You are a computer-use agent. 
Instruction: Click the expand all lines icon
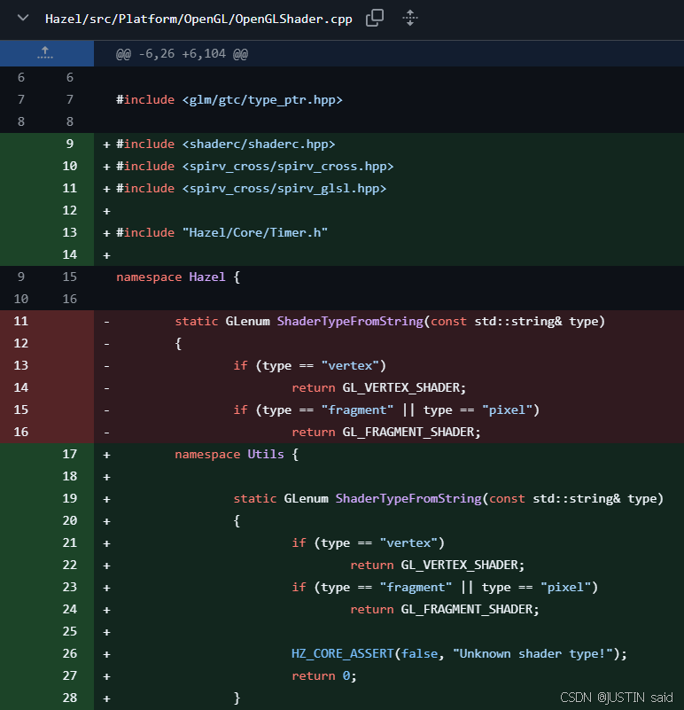(409, 18)
